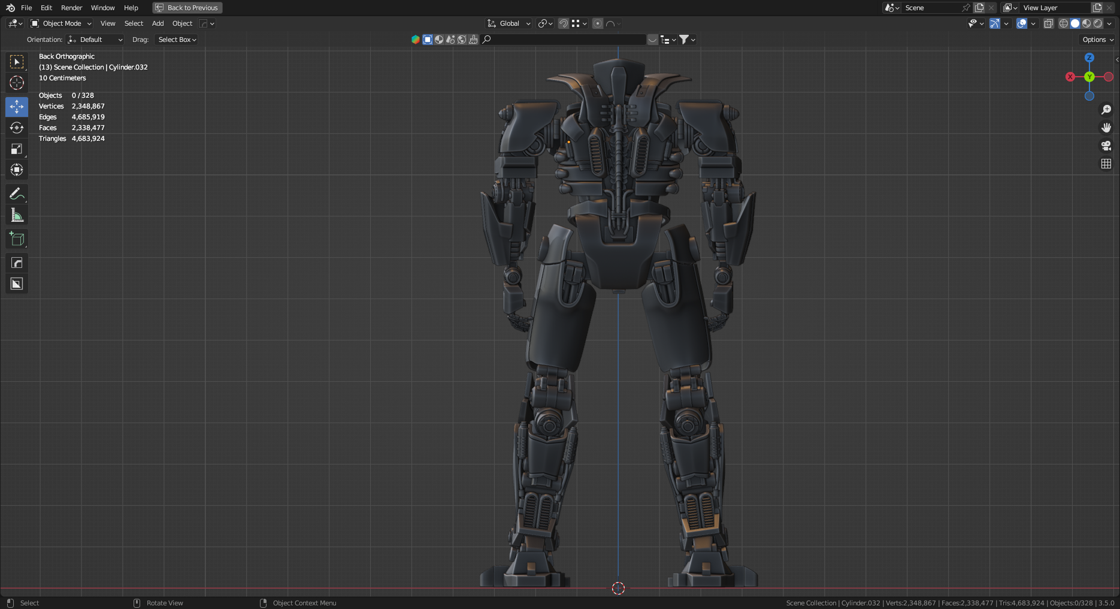Open the File menu
Viewport: 1120px width, 609px height.
26,8
